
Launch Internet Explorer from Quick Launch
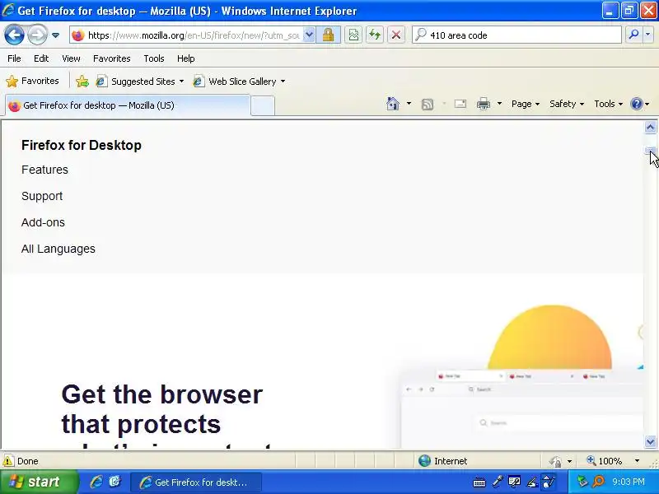click(96, 482)
